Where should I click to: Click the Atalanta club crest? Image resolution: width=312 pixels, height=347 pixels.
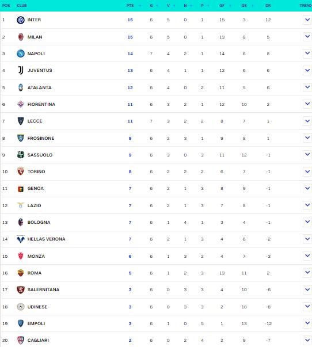coord(21,87)
